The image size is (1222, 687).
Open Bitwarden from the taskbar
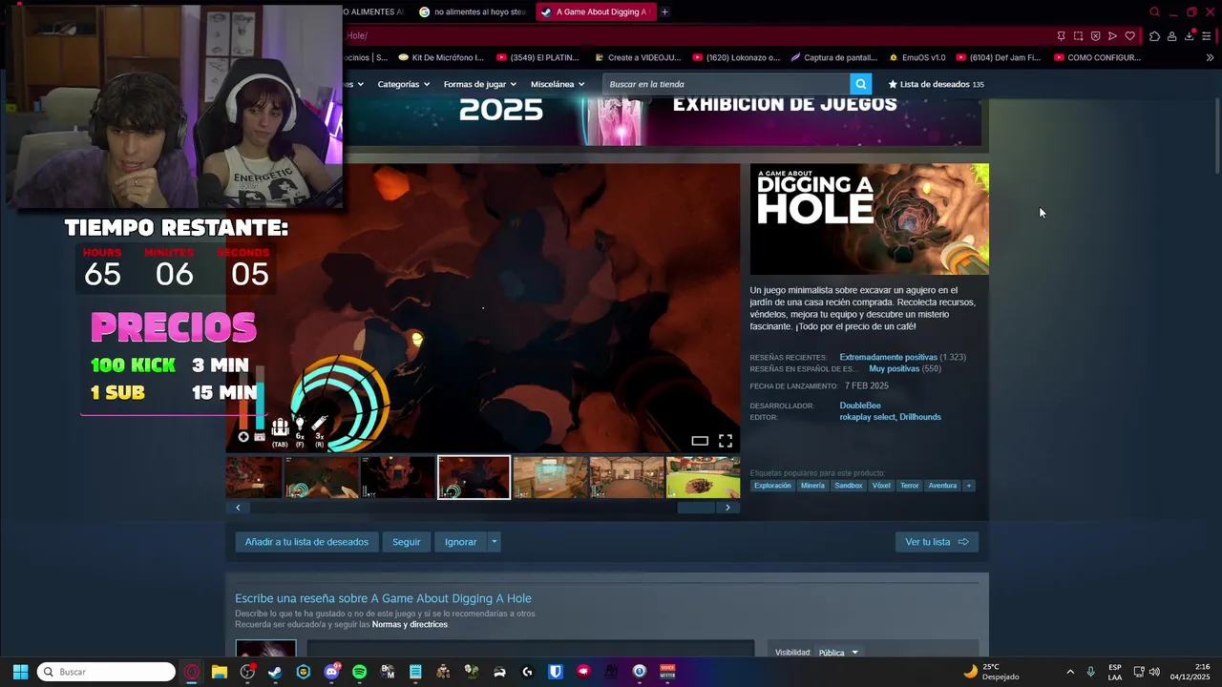pyautogui.click(x=555, y=672)
